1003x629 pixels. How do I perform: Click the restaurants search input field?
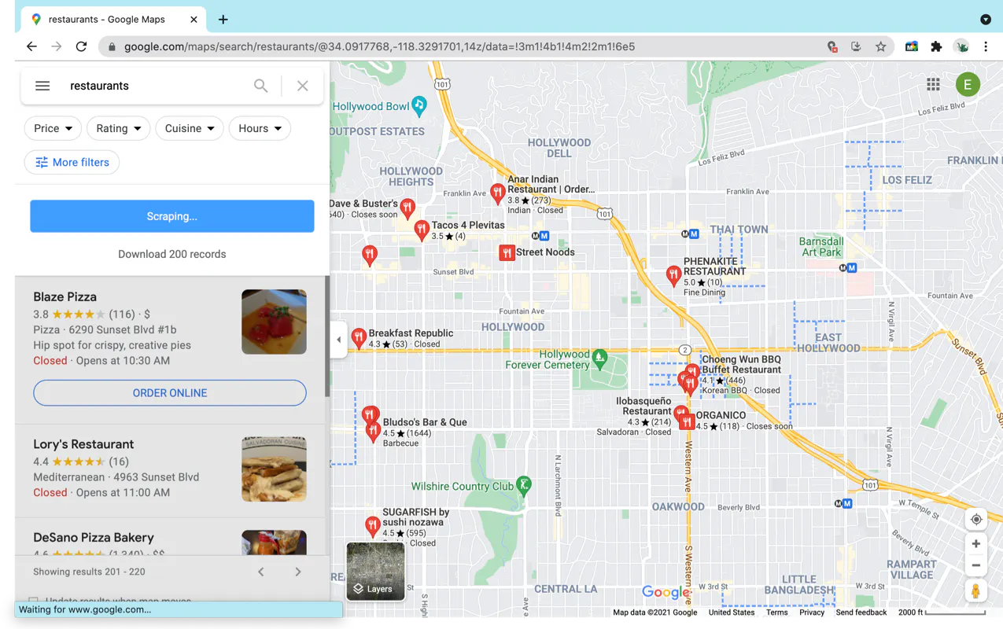(x=157, y=86)
